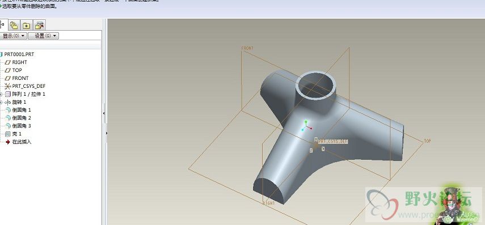Collapse the model tree panel divider arrow

(104, 113)
